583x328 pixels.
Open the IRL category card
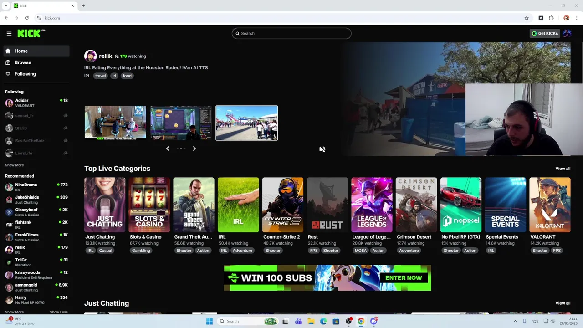pyautogui.click(x=238, y=205)
